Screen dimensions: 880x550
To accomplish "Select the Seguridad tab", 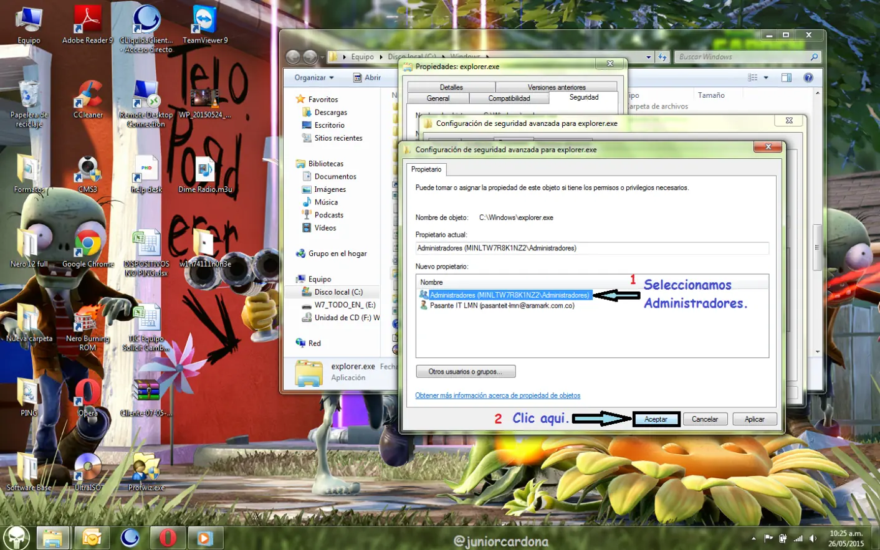I will [x=584, y=97].
